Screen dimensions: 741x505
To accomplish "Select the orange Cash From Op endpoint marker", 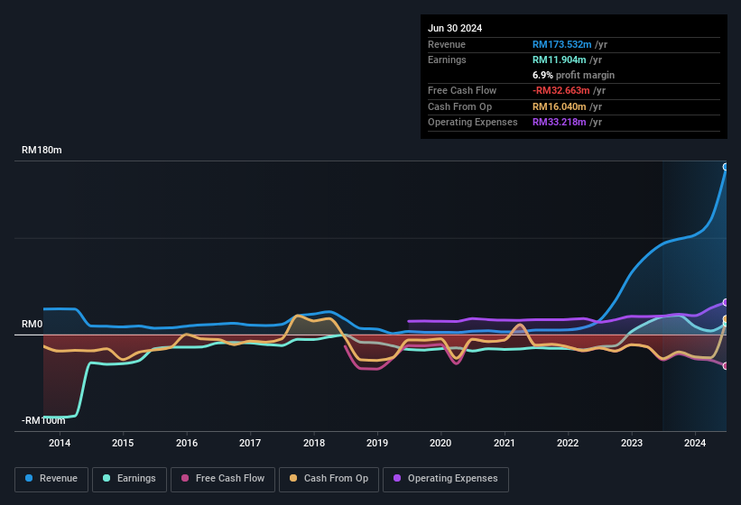I will [726, 320].
